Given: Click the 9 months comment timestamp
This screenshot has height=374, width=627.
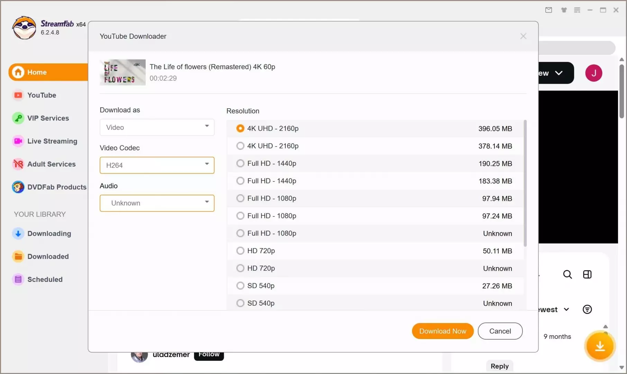Looking at the screenshot, I should click(557, 337).
